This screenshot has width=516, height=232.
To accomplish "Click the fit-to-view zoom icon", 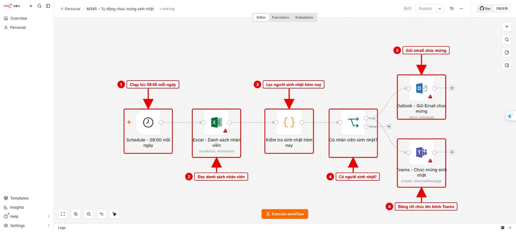I will coord(63,214).
